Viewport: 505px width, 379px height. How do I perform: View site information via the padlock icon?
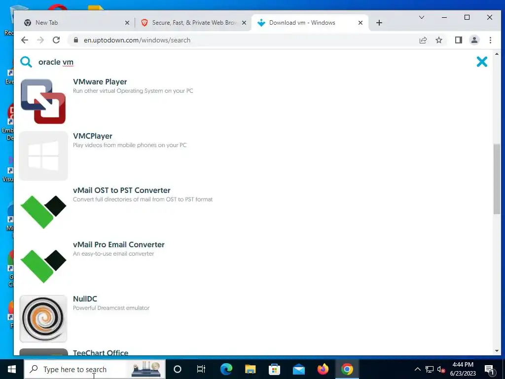pos(76,40)
